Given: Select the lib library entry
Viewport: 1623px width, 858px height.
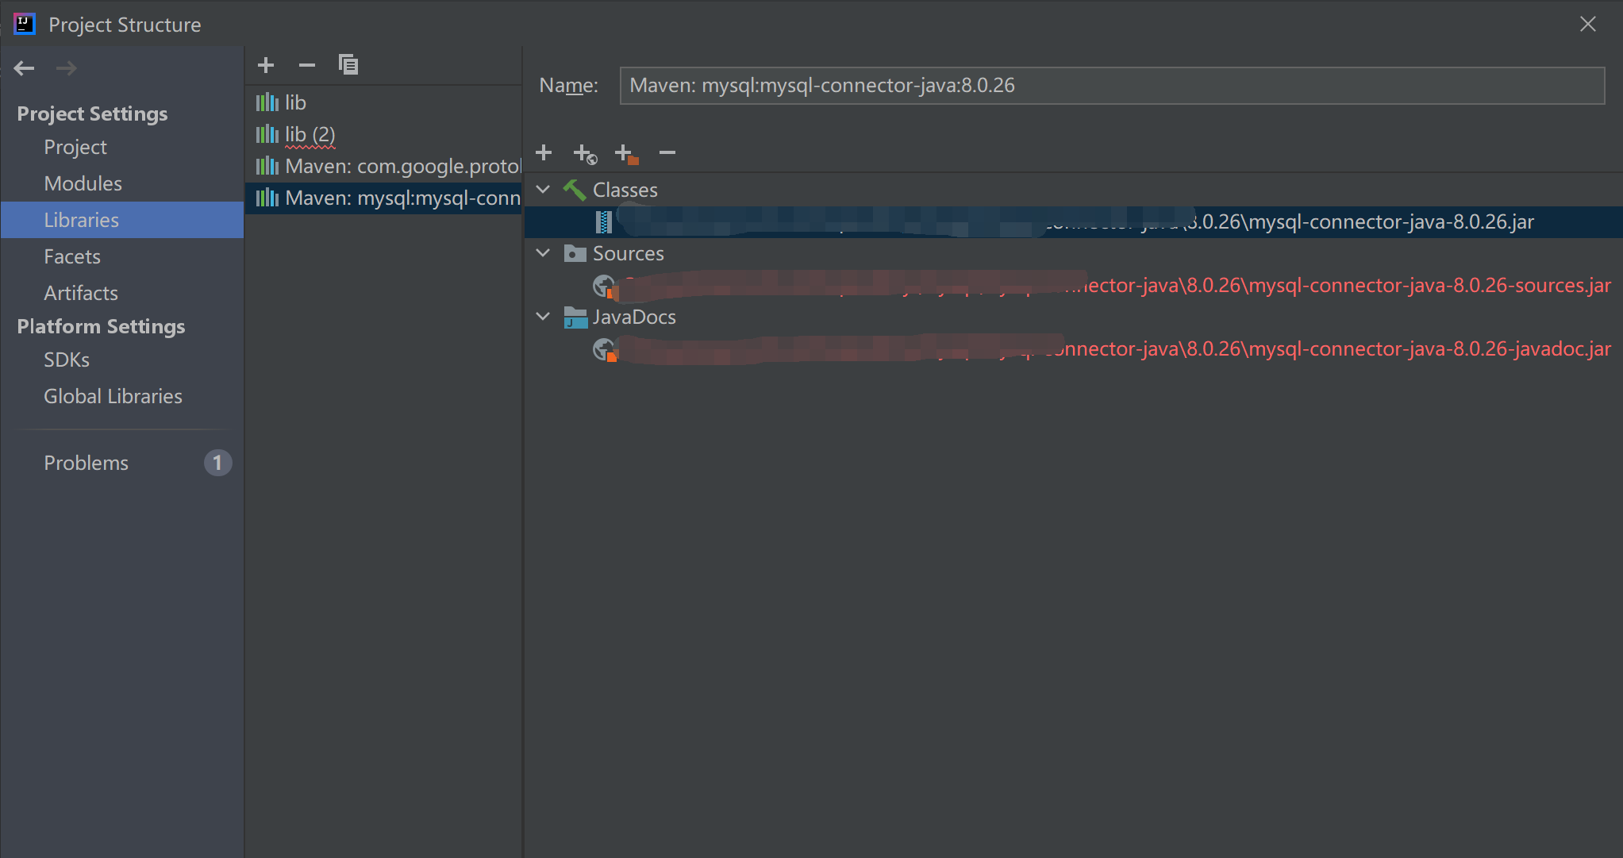Looking at the screenshot, I should 383,102.
